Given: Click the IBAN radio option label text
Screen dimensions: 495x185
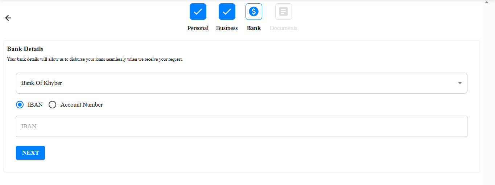Looking at the screenshot, I should 35,105.
